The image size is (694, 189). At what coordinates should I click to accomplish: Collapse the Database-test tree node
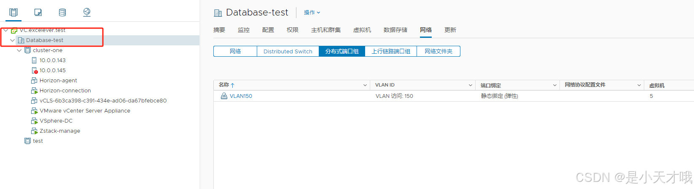(x=13, y=40)
